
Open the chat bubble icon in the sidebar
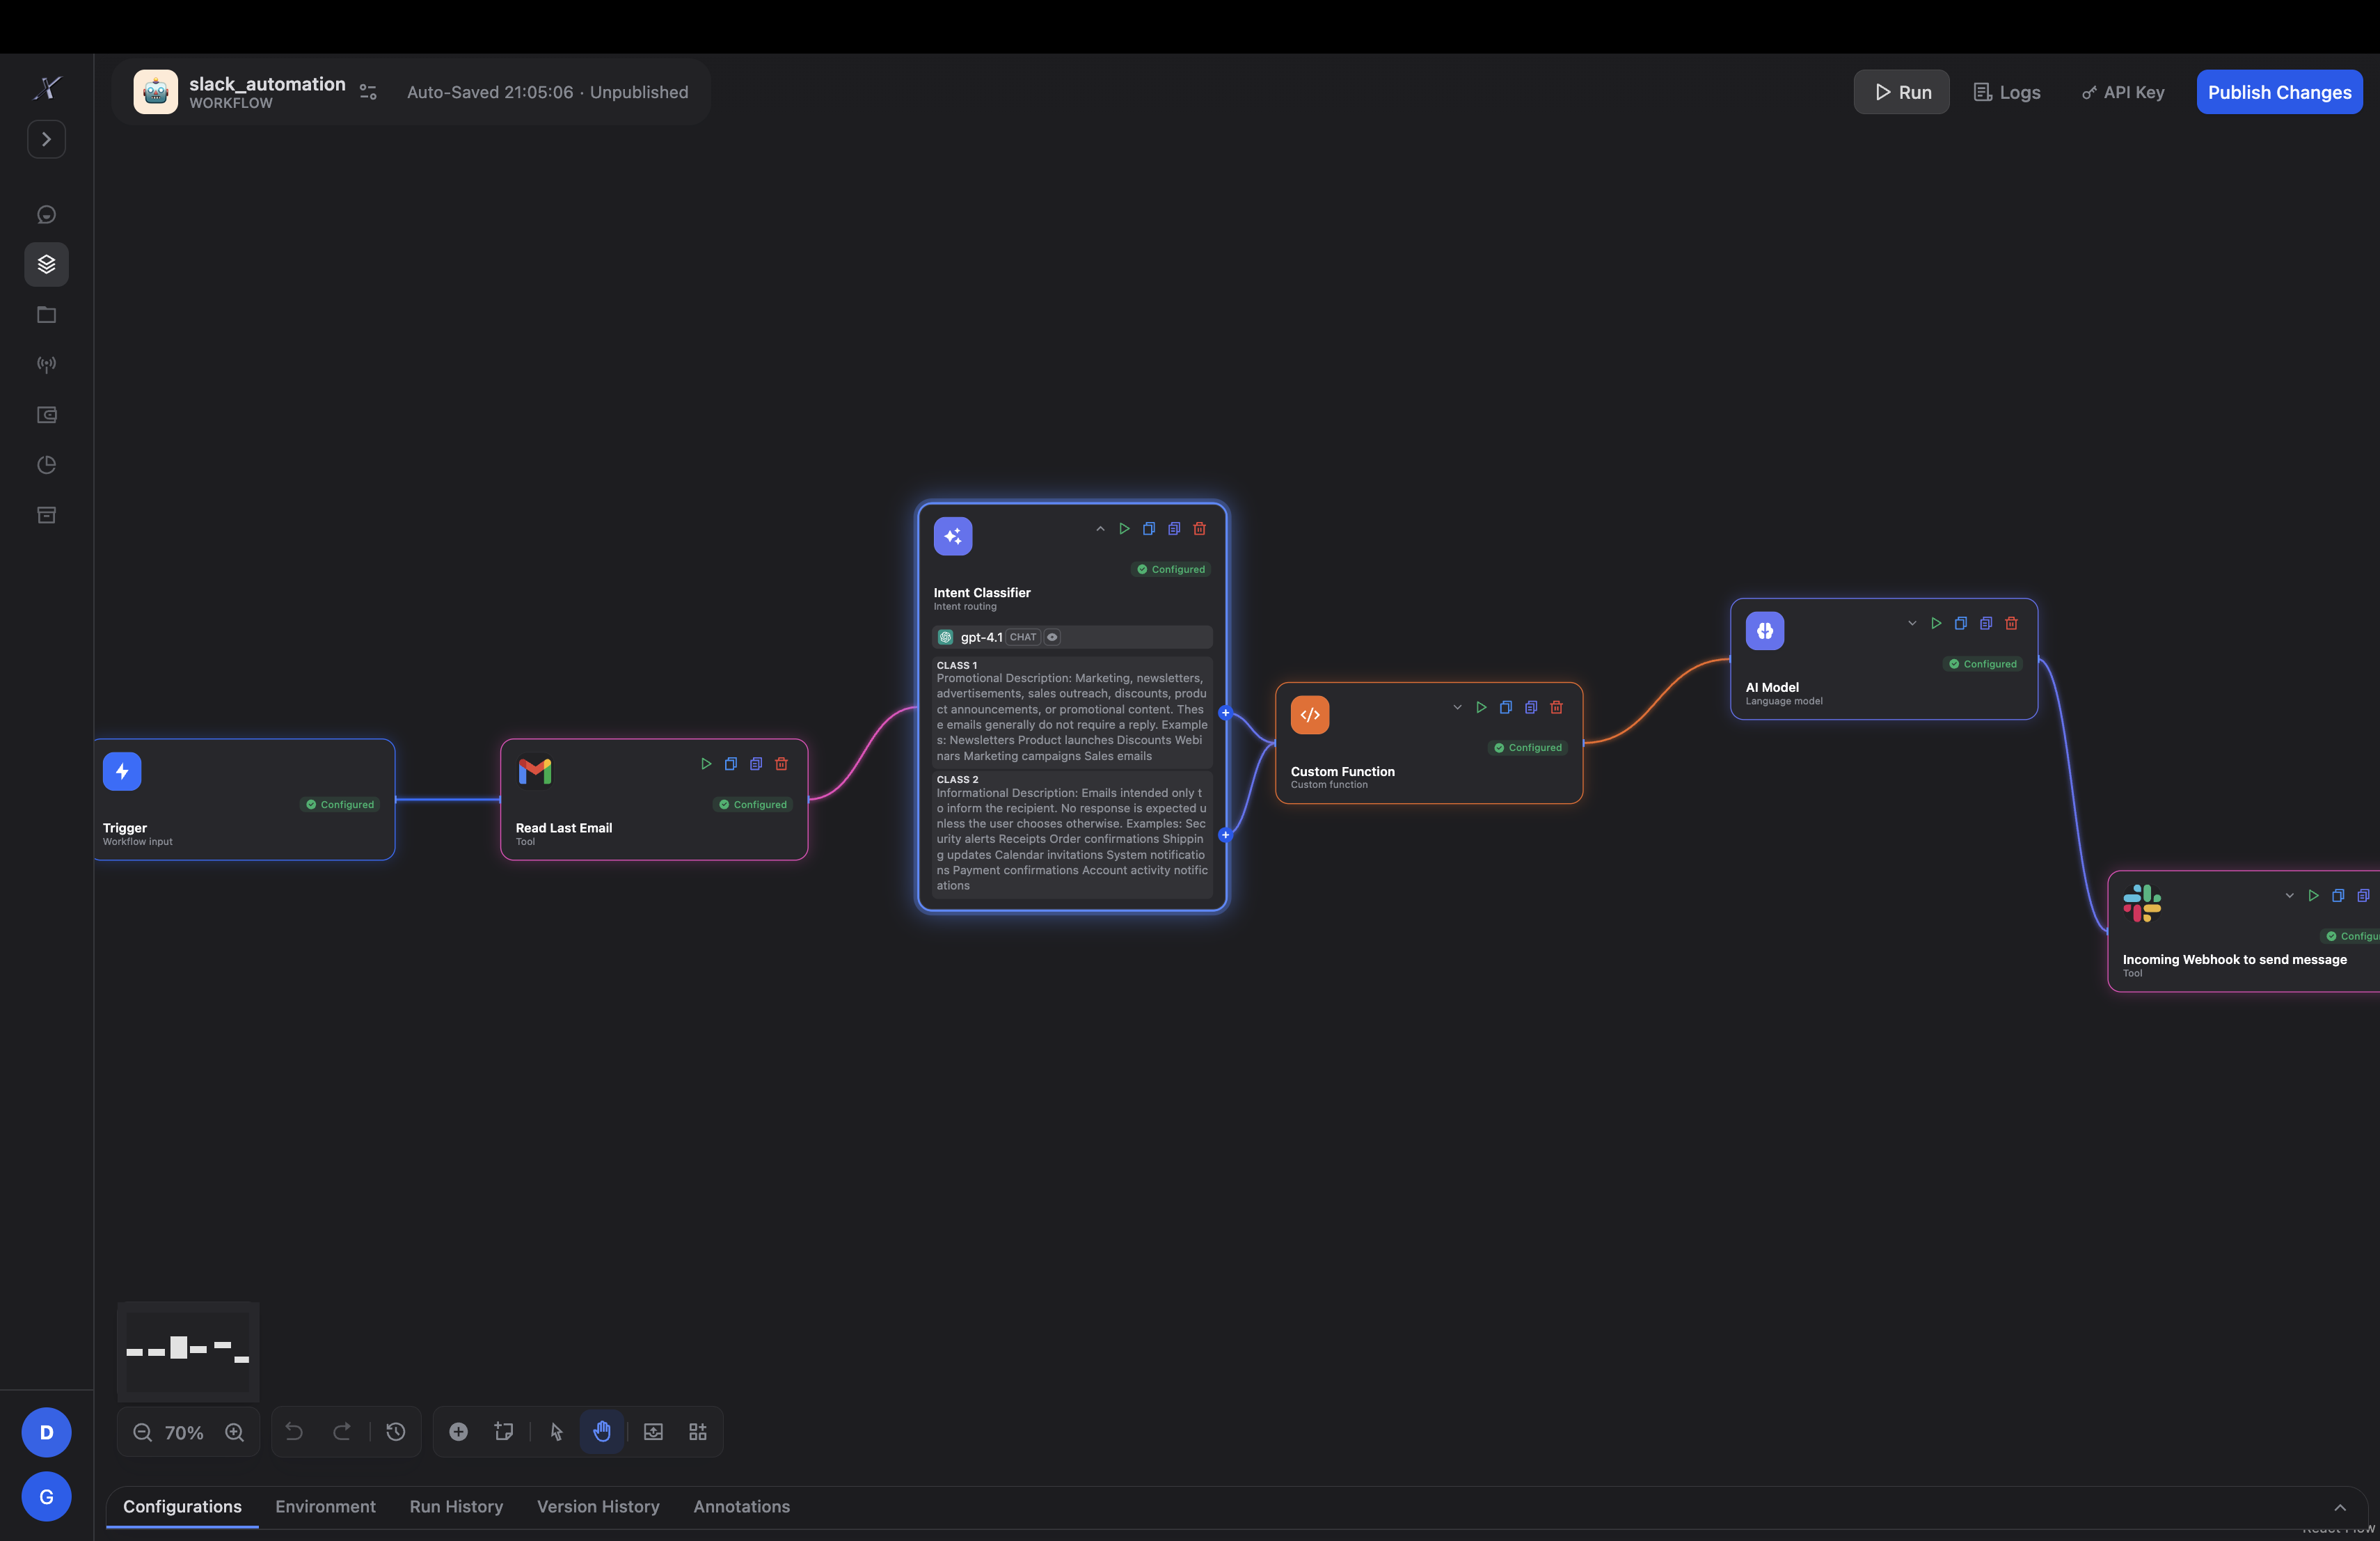click(x=46, y=214)
